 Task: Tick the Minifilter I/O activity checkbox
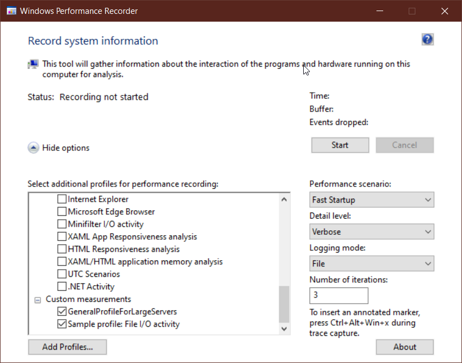[x=62, y=224]
